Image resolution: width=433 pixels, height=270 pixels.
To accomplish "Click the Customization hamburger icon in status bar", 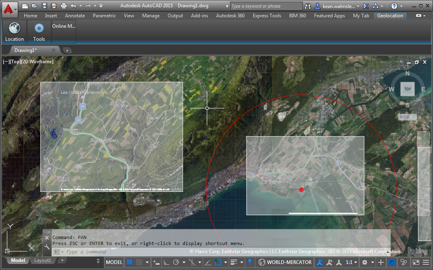I will [x=426, y=262].
